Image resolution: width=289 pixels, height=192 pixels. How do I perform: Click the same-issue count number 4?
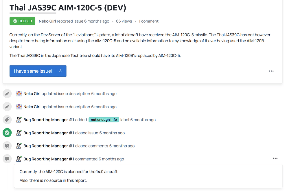coord(60,71)
